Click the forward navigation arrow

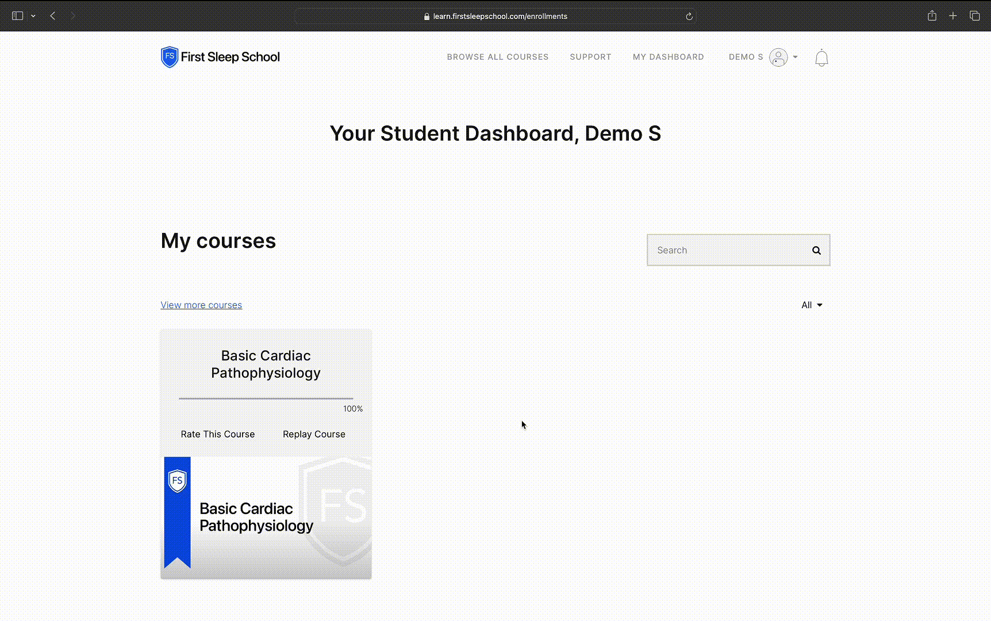(73, 16)
